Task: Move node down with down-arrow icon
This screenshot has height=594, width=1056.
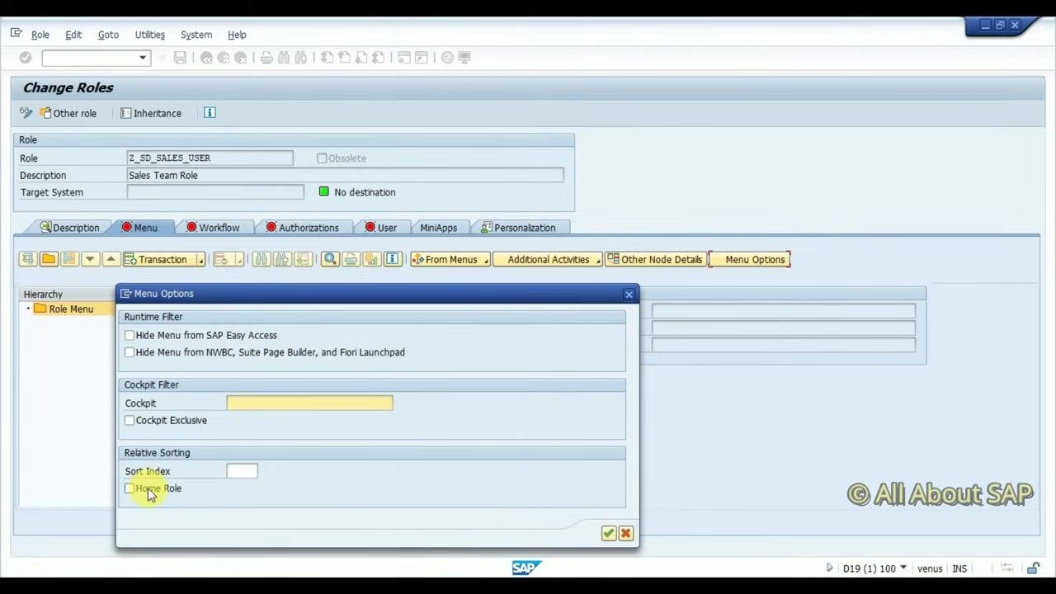Action: coord(90,259)
